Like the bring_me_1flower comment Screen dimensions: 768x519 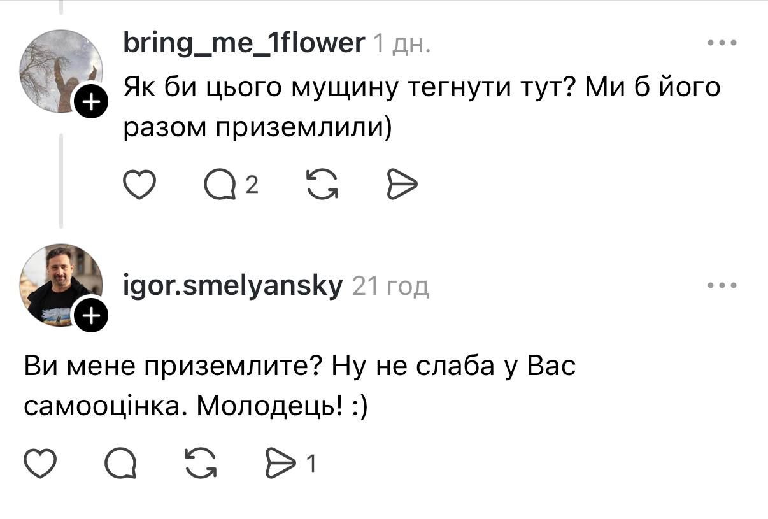pos(139,185)
